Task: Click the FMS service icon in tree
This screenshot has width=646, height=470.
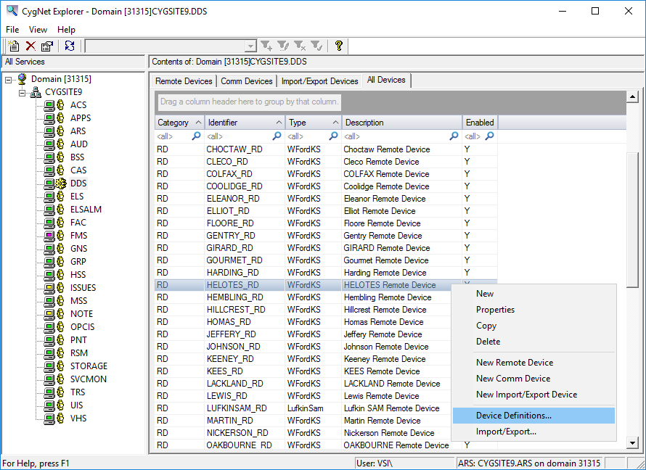Action: (54, 236)
